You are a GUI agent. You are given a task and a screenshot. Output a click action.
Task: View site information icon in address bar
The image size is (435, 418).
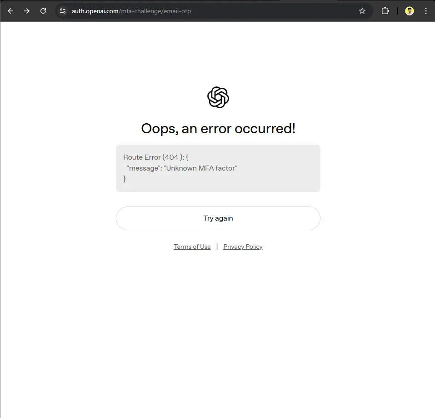[63, 11]
